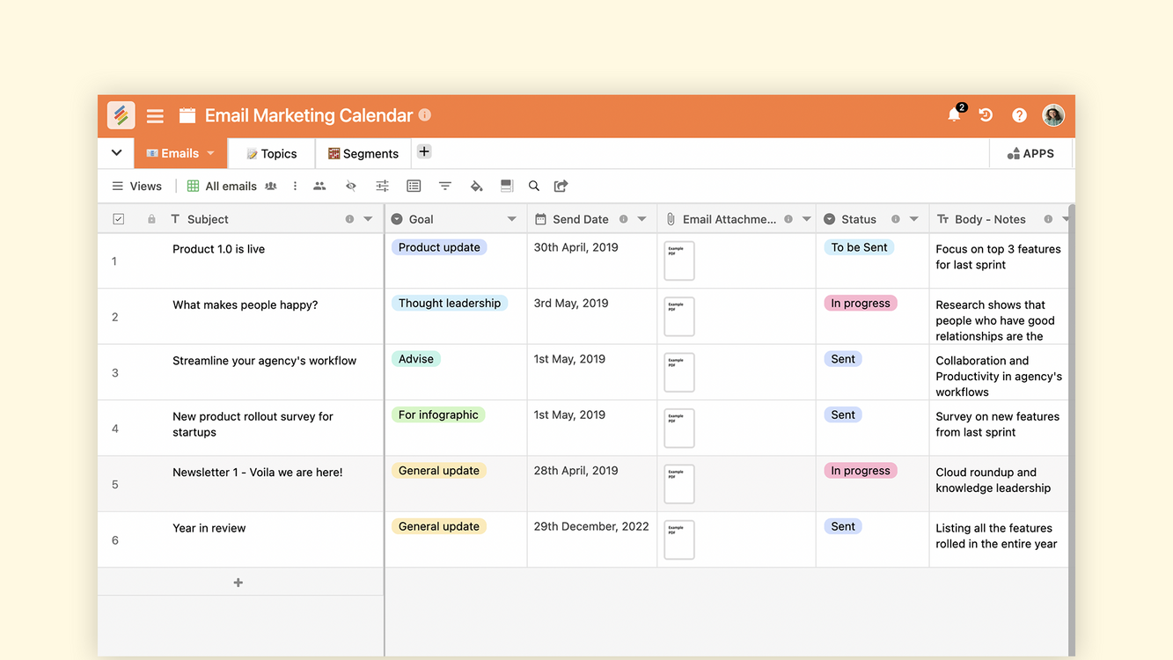
Task: Click the calendar icon beside the stack title
Action: click(x=187, y=115)
